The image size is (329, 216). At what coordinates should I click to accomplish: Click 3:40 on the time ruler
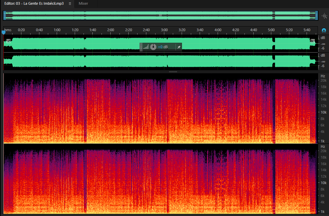pos(200,30)
